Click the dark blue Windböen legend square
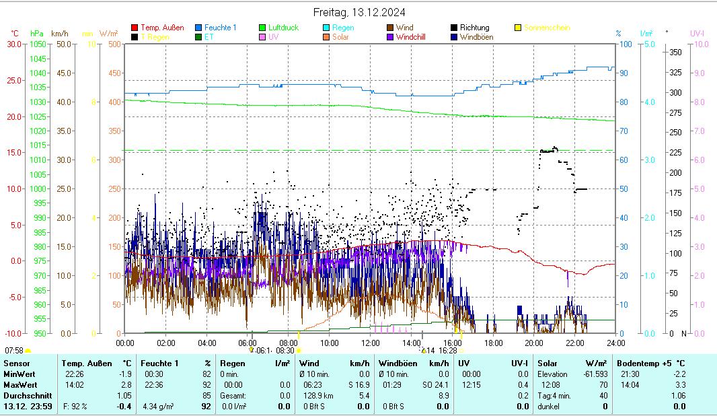The image size is (717, 416). [454, 37]
